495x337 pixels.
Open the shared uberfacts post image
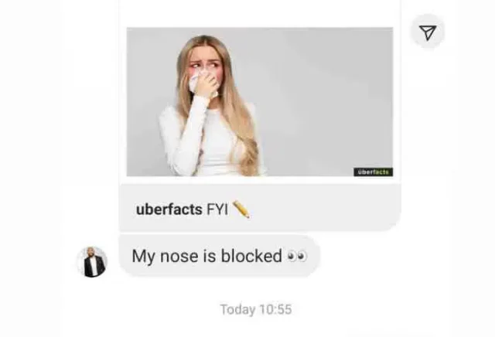coord(260,101)
